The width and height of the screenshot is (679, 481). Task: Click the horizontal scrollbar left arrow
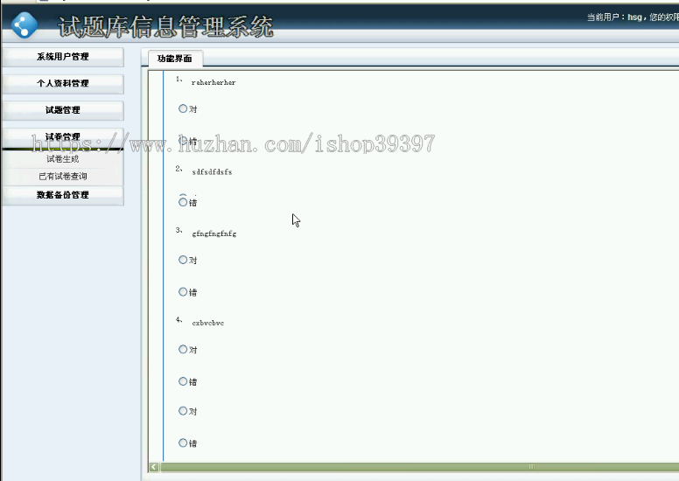pos(154,467)
